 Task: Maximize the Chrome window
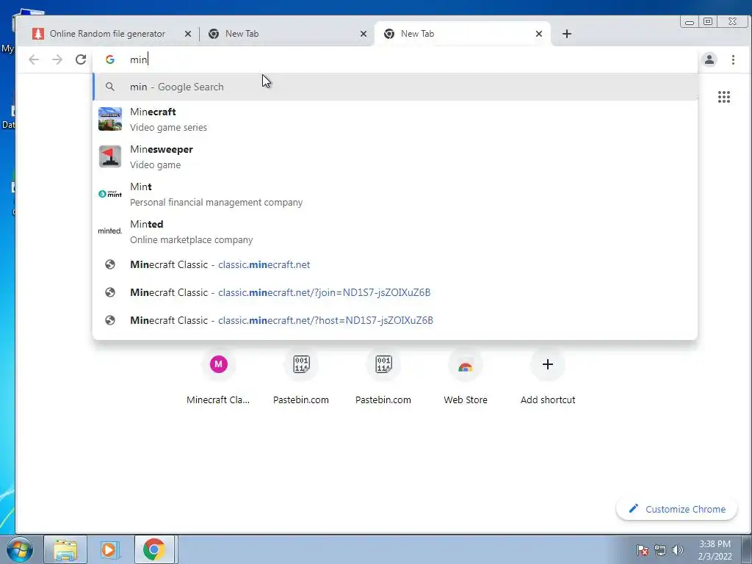708,21
